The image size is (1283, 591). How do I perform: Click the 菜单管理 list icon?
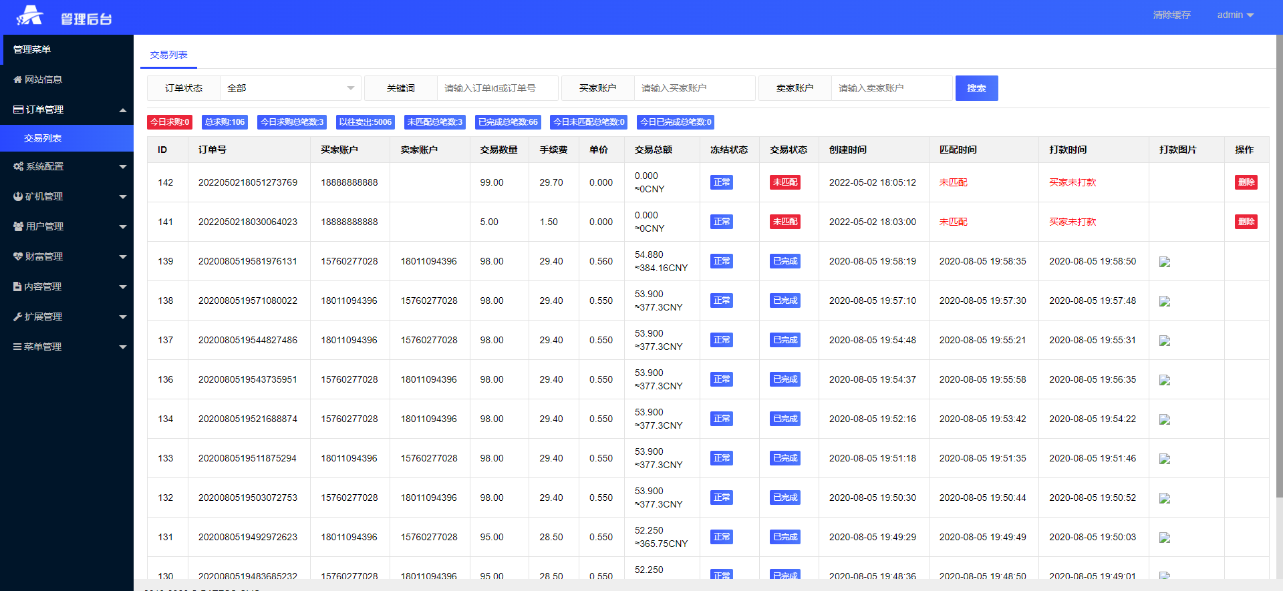click(17, 347)
